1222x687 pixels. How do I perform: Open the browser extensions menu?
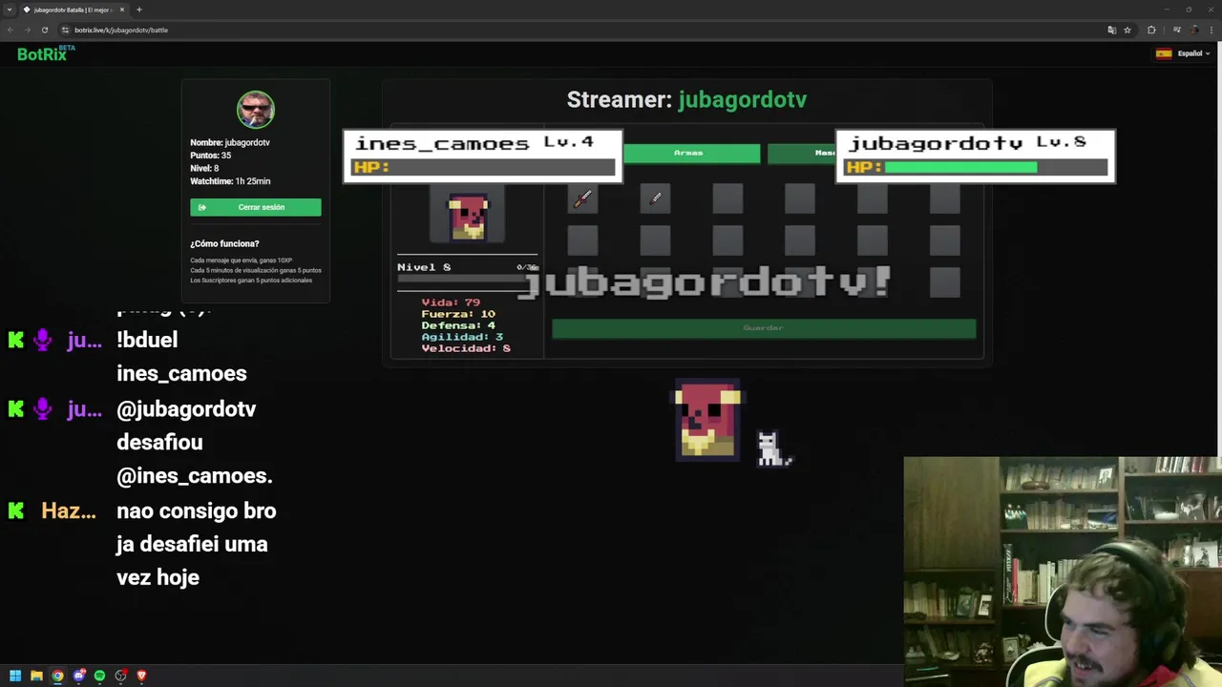pyautogui.click(x=1151, y=30)
